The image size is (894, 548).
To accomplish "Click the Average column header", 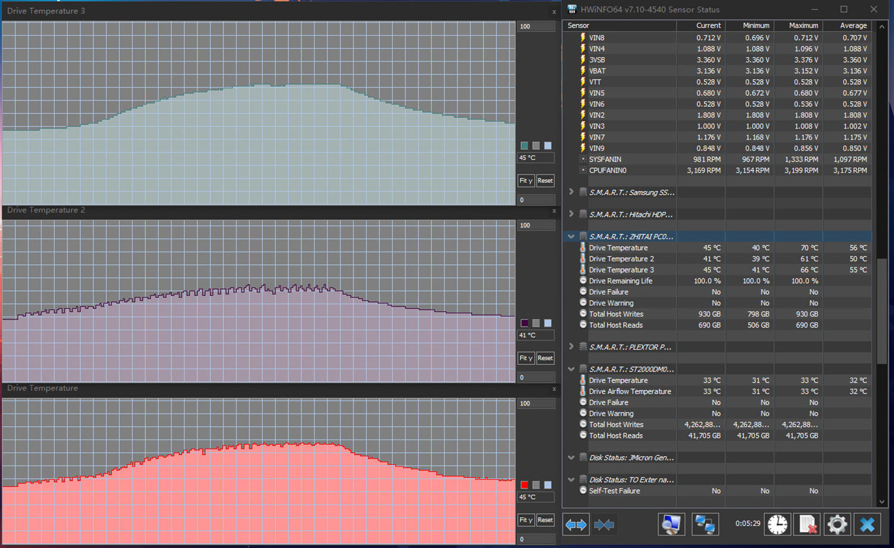I will point(847,26).
